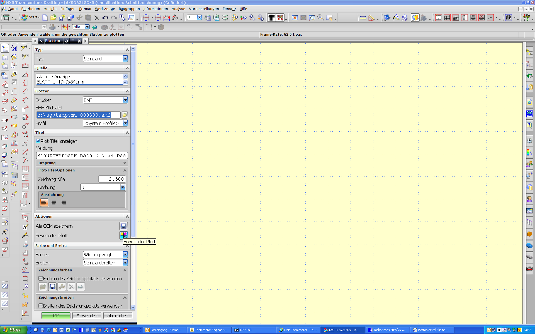Image resolution: width=535 pixels, height=334 pixels.
Task: Click the history clock resource bar icon
Action: [x=529, y=141]
